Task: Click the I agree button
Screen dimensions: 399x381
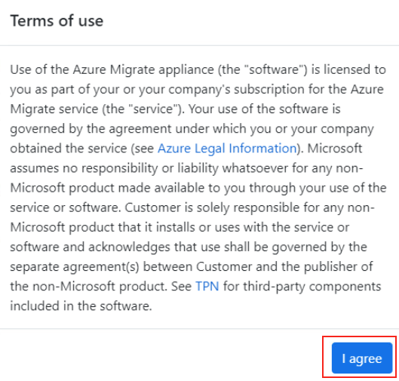Action: [362, 358]
